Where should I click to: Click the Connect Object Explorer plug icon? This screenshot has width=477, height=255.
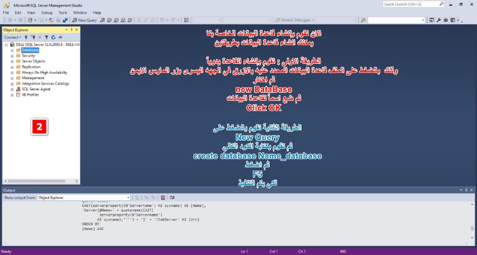(x=26, y=37)
